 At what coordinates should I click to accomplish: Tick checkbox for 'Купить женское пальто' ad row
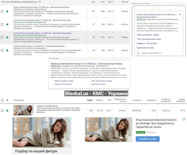(x=2, y=50)
